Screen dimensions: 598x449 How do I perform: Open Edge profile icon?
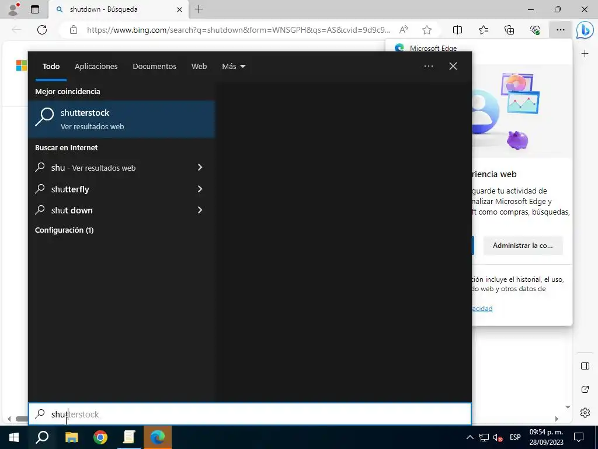13,9
